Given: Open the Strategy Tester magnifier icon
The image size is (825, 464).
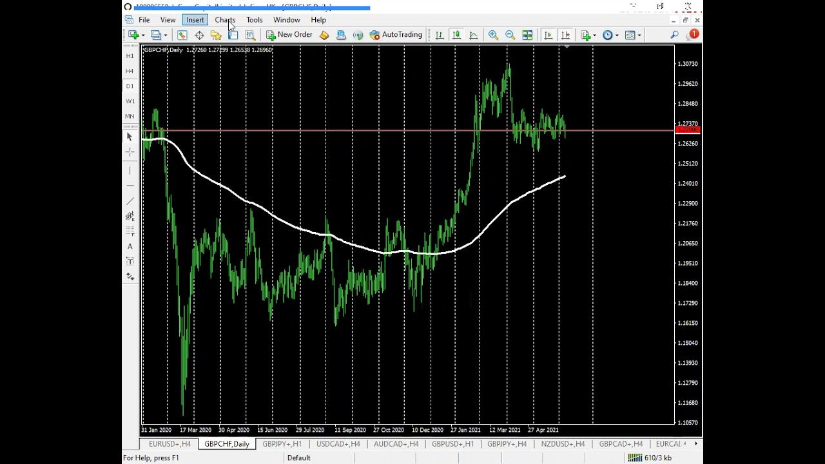Looking at the screenshot, I should pos(250,35).
